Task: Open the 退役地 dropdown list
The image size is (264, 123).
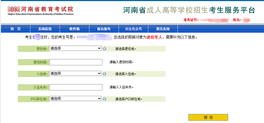Action: (x=75, y=48)
